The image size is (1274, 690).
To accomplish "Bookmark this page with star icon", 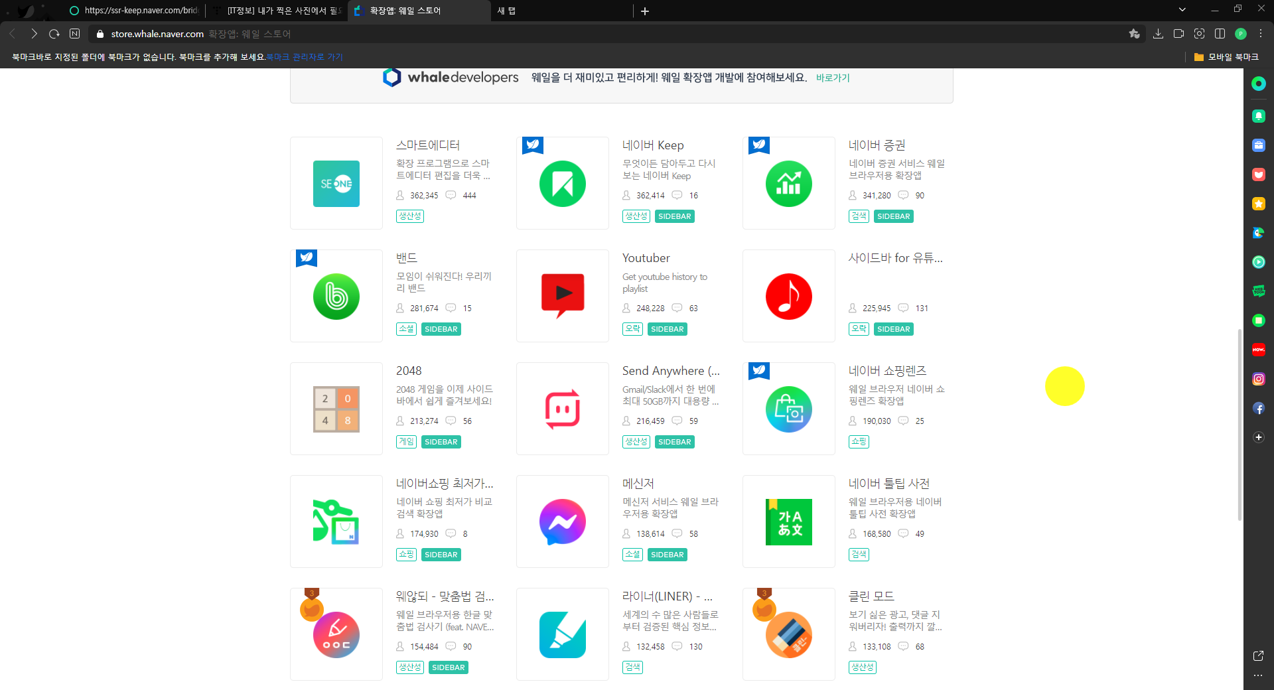I will [1134, 34].
